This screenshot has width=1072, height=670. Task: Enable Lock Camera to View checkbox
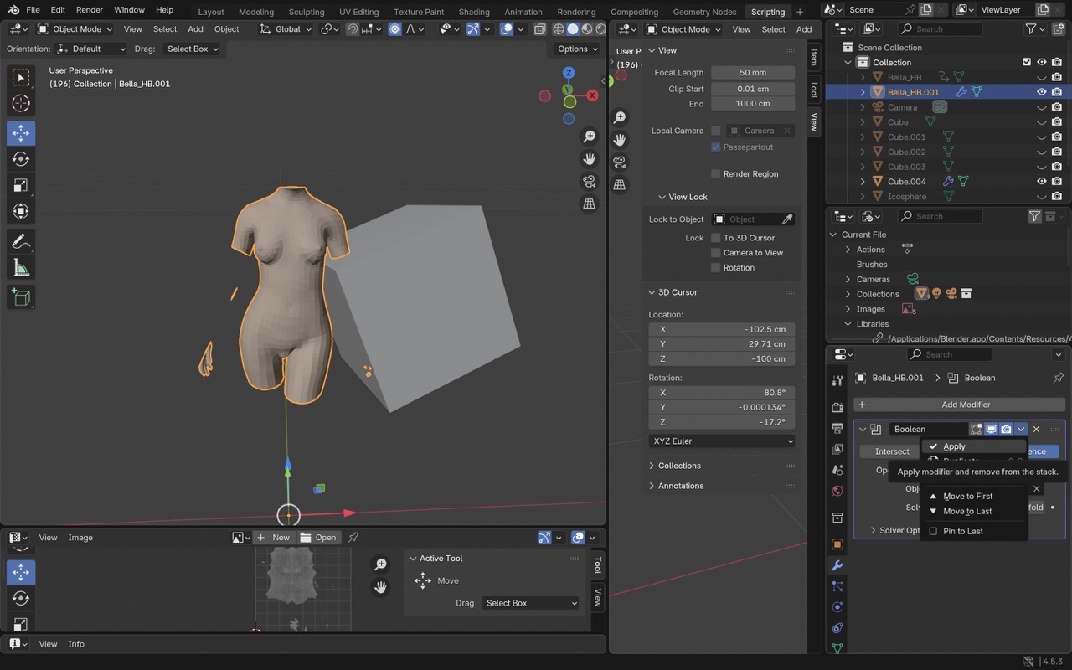click(x=715, y=253)
